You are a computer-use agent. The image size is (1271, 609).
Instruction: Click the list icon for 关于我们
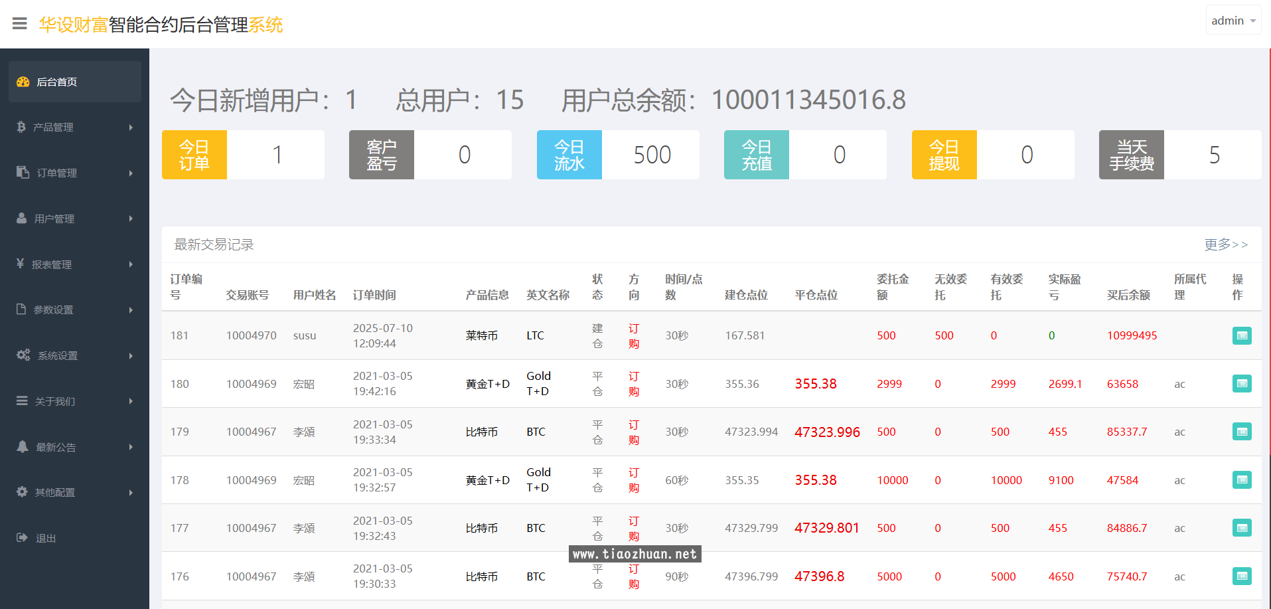tap(22, 400)
